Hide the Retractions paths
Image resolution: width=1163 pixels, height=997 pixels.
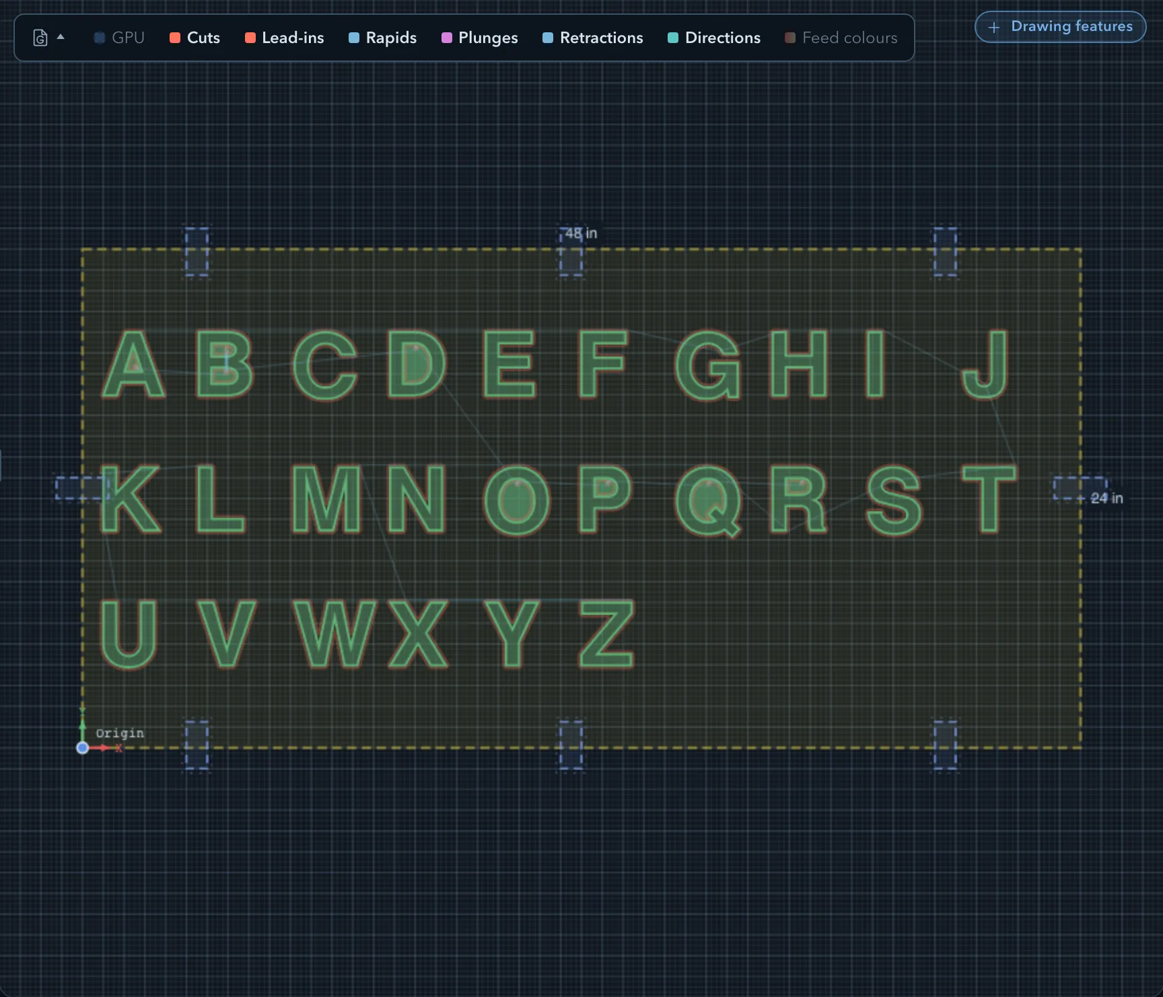(593, 38)
